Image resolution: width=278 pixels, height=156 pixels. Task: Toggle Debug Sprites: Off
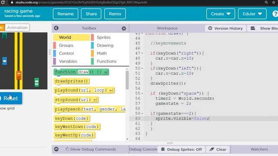click(182, 149)
